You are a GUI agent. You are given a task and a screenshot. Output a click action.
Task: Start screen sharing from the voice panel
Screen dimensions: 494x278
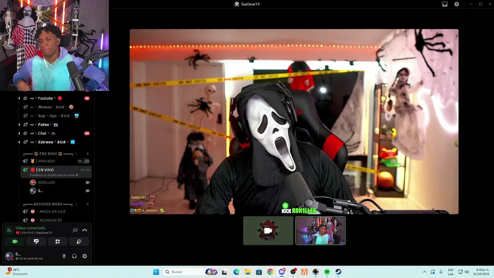(x=36, y=241)
